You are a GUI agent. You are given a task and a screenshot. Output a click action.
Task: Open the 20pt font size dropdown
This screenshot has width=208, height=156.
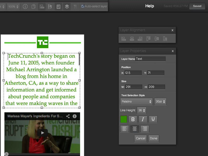[160, 101]
